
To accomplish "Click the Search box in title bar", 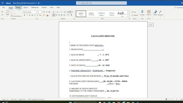I will click(102, 3).
